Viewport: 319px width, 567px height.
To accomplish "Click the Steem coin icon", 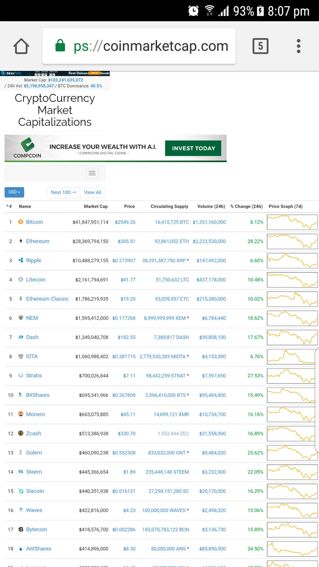I will (21, 472).
